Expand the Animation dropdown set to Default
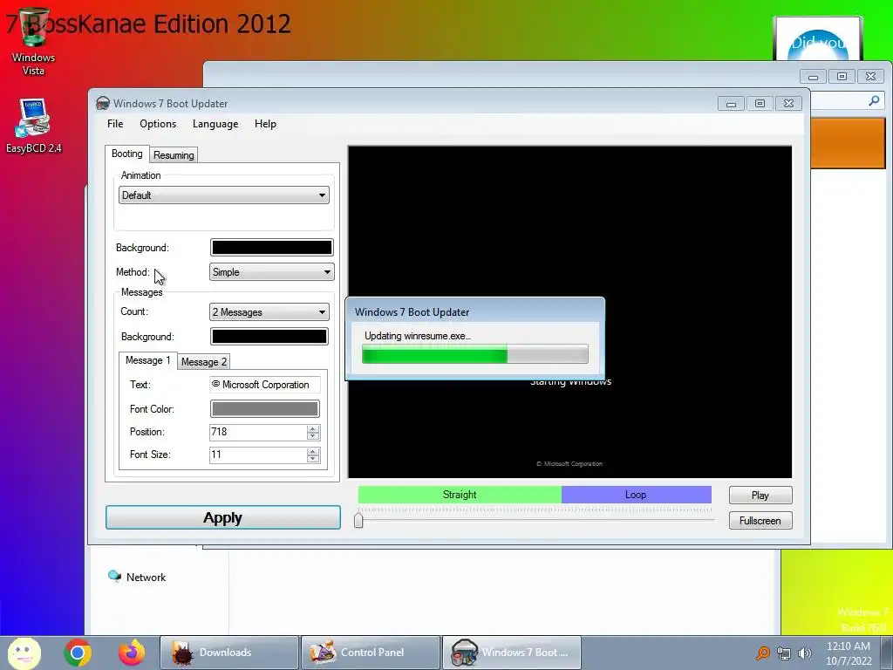 click(x=224, y=195)
